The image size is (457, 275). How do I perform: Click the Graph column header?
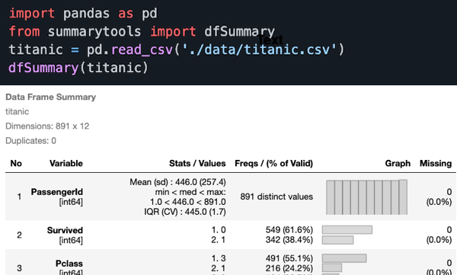398,163
